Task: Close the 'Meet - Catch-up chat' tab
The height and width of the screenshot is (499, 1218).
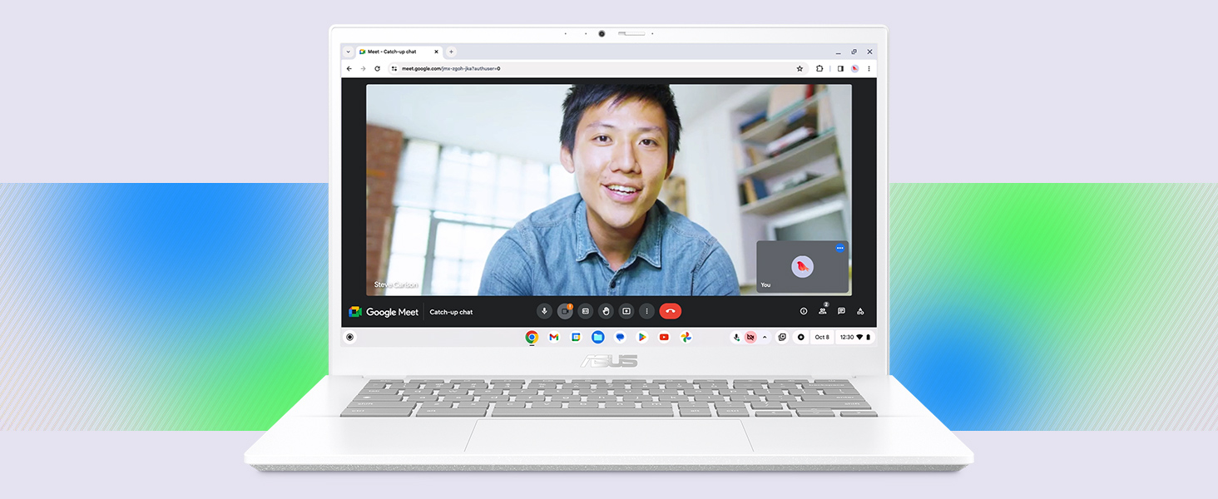Action: [438, 52]
